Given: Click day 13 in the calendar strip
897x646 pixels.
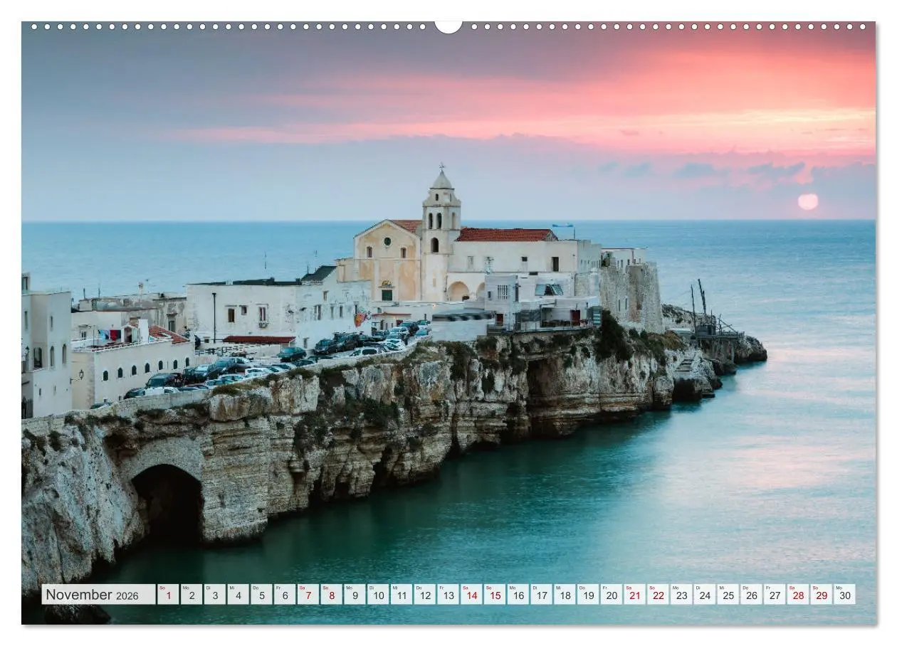Looking at the screenshot, I should pos(448,595).
